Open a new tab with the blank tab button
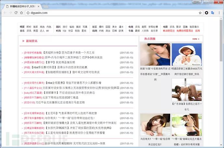 point(46,6)
